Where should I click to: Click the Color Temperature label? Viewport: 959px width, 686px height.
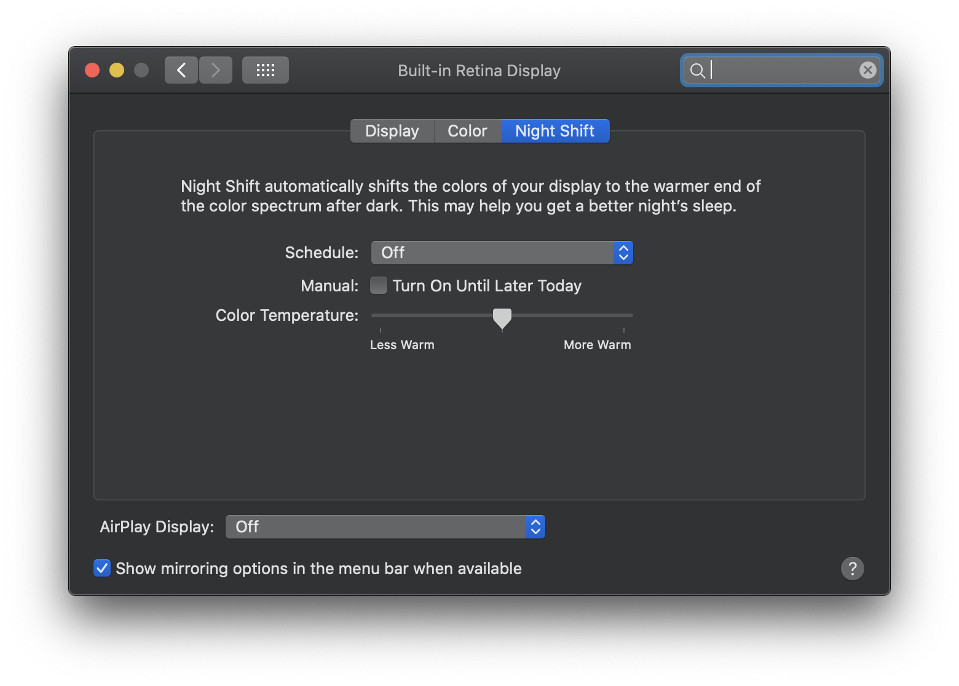click(287, 315)
